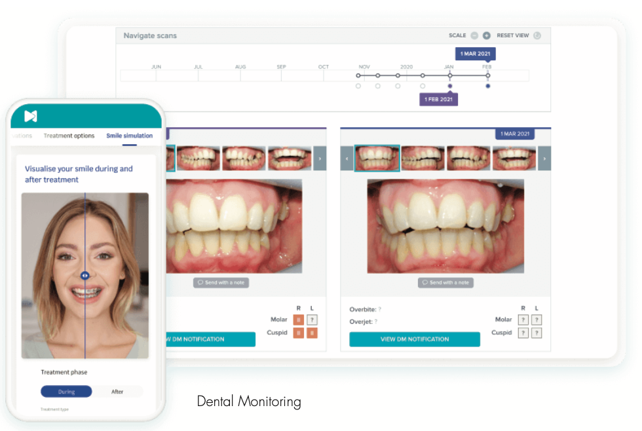
Task: Select second full thumbnail in left panel
Action: [x=244, y=158]
